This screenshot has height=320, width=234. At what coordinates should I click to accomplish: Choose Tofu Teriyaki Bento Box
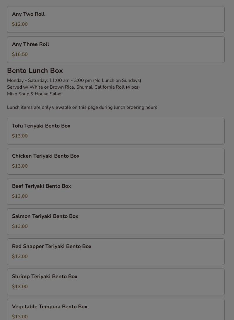click(x=116, y=131)
